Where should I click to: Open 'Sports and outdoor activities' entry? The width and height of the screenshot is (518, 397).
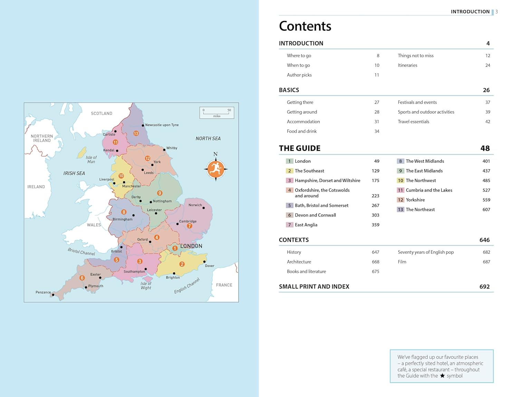pyautogui.click(x=426, y=112)
